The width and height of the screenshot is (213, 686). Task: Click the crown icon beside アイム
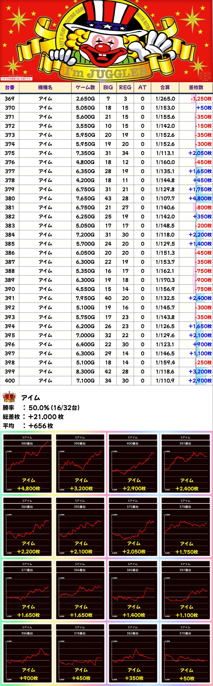[9, 397]
